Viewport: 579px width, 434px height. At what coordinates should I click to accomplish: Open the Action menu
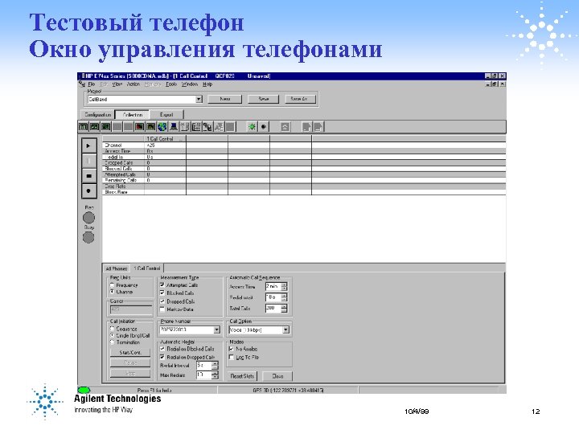(133, 84)
